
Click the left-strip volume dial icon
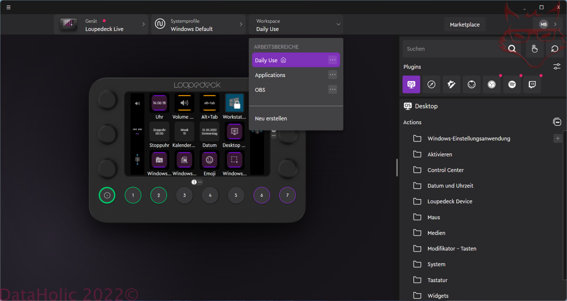(137, 103)
